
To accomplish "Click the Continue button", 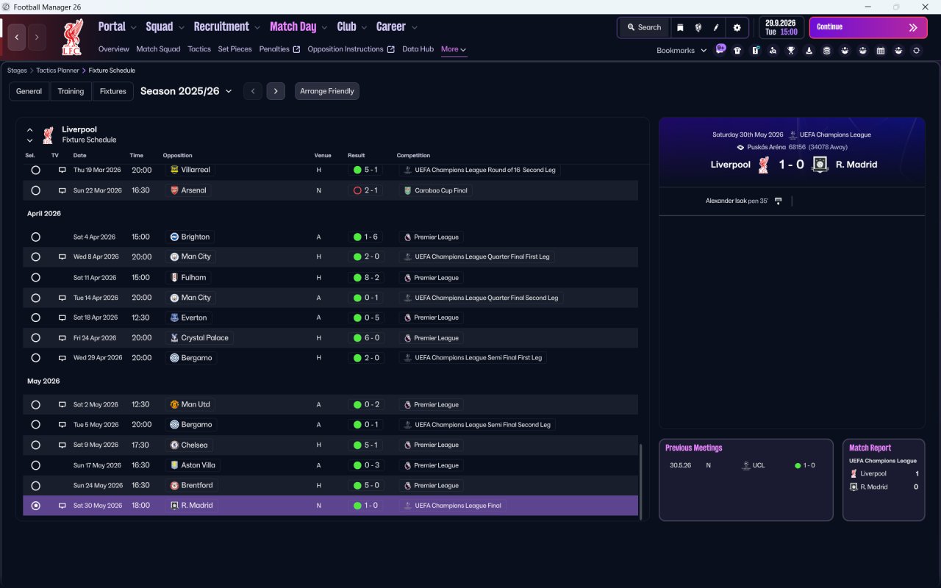I will tap(868, 27).
